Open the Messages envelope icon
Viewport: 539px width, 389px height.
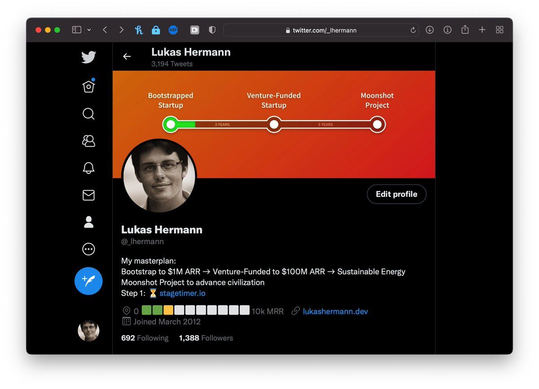tap(88, 195)
